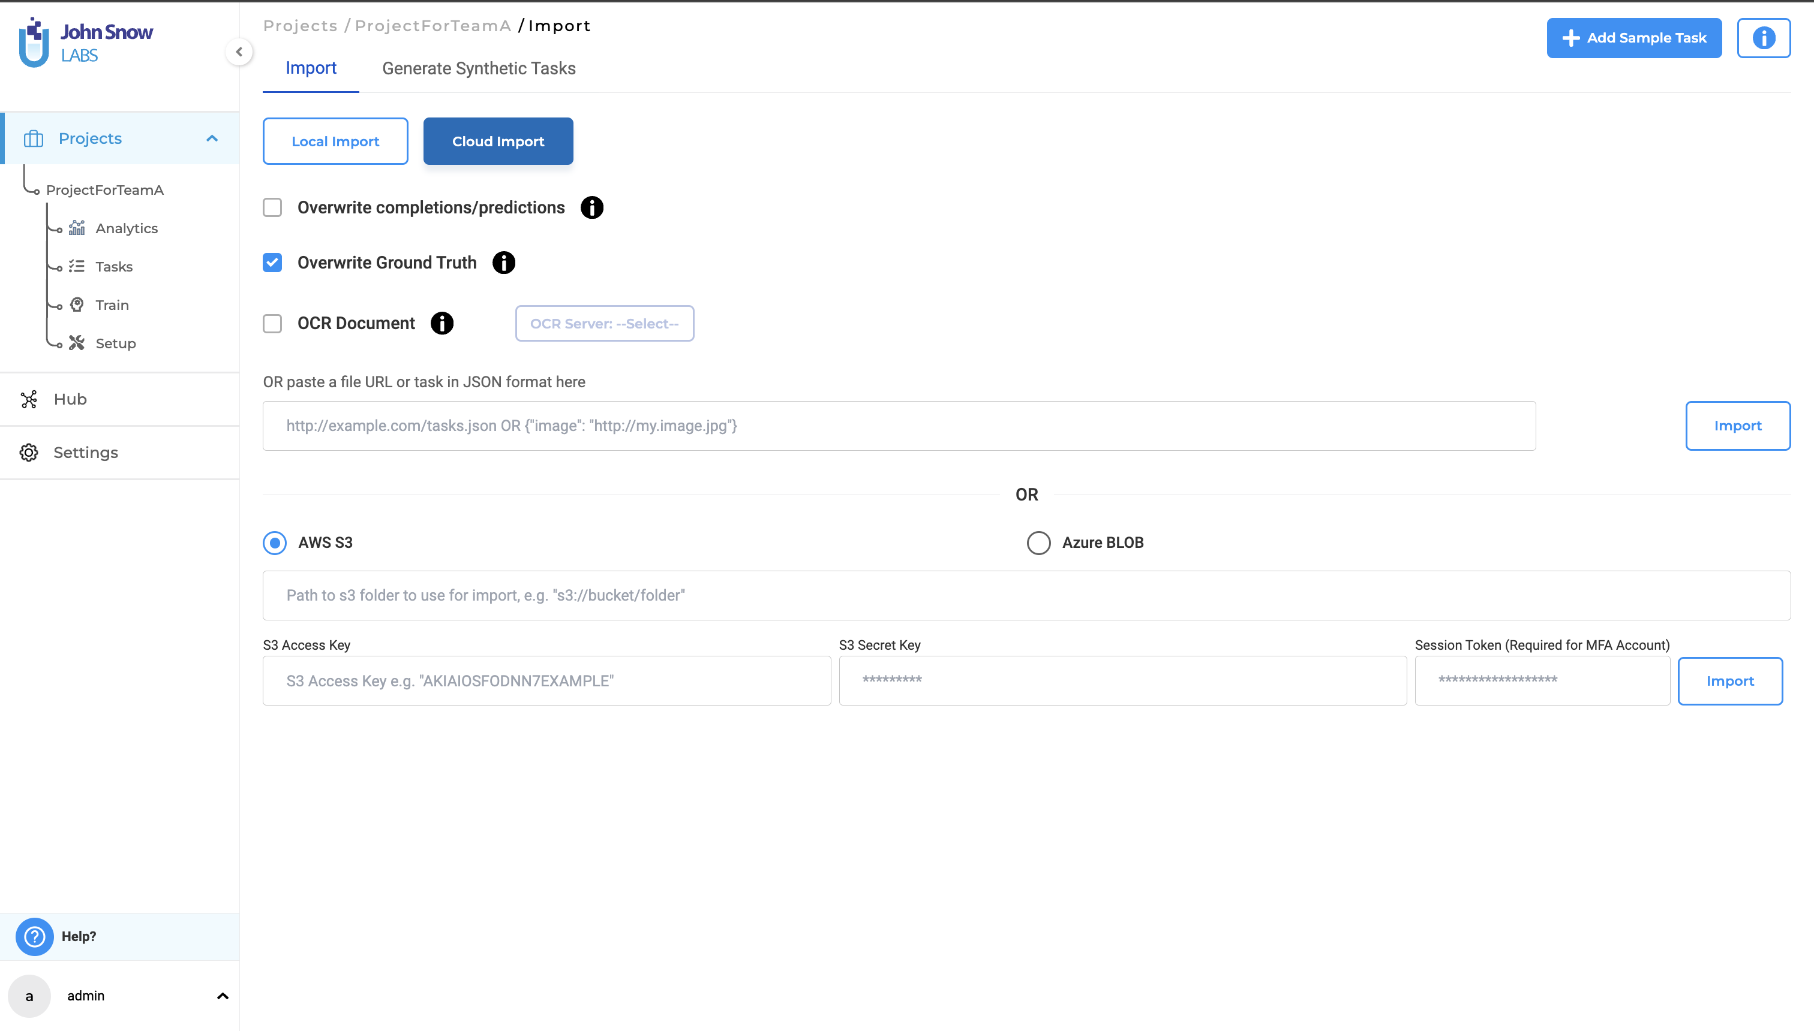
Task: Select Azure BLOB radio button
Action: pyautogui.click(x=1037, y=542)
